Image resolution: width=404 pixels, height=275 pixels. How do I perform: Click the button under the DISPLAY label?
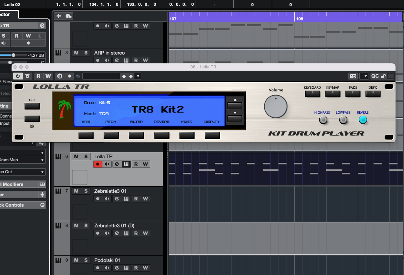coord(212,136)
